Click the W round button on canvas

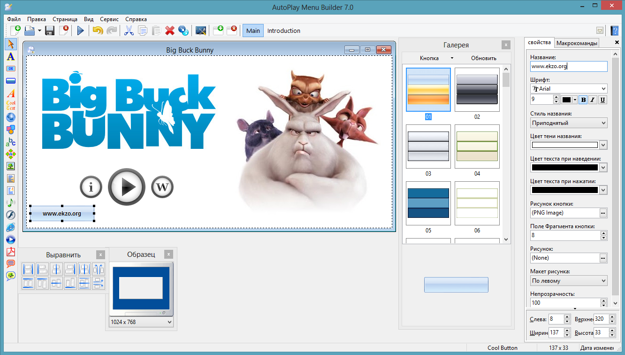coord(162,187)
